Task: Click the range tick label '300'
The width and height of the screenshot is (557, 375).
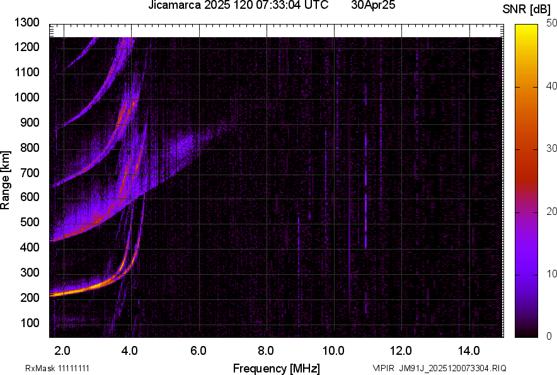Action: click(x=30, y=272)
